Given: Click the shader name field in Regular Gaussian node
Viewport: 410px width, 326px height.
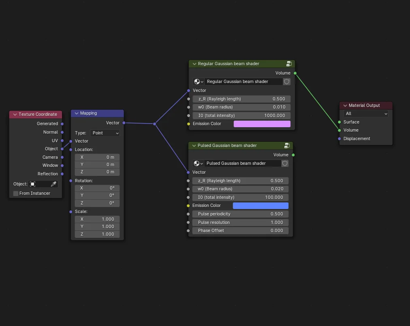Looking at the screenshot, I should 243,81.
